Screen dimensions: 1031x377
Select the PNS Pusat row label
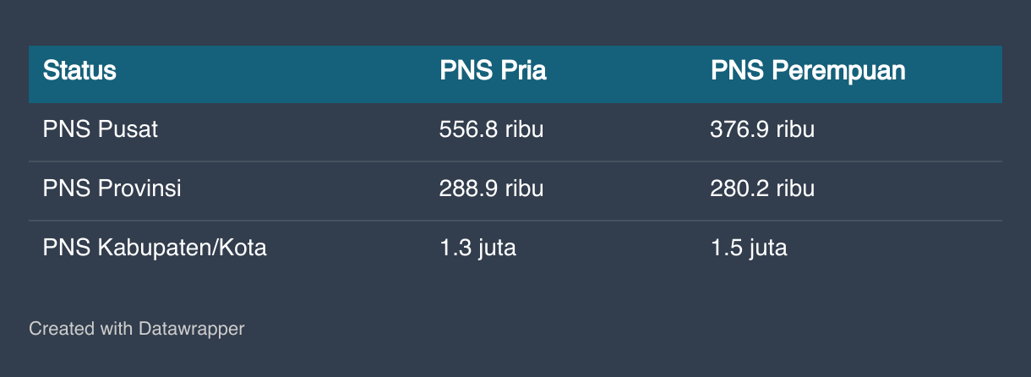point(101,130)
